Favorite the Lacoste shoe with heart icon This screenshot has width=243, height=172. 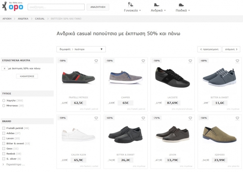pos(190,61)
